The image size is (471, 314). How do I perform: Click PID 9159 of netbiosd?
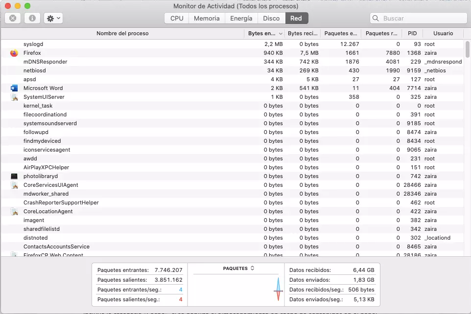click(x=414, y=70)
